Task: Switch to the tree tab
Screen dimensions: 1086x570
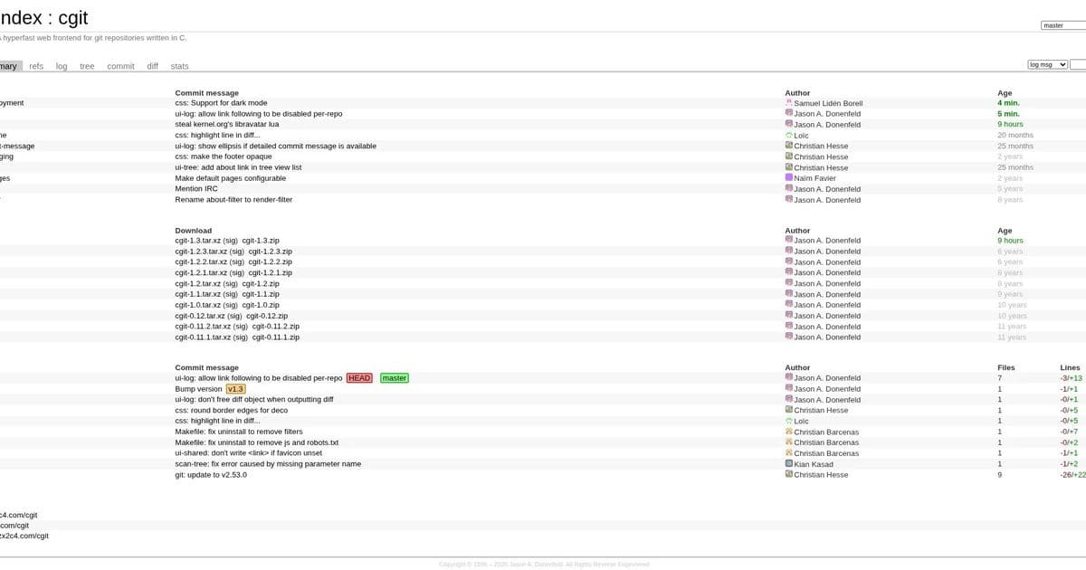Action: (86, 65)
